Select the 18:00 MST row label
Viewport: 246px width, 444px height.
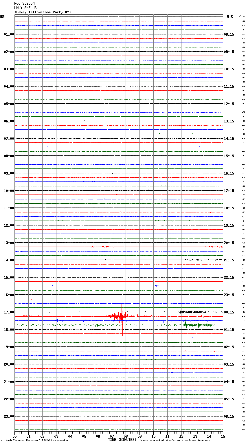click(x=9, y=330)
